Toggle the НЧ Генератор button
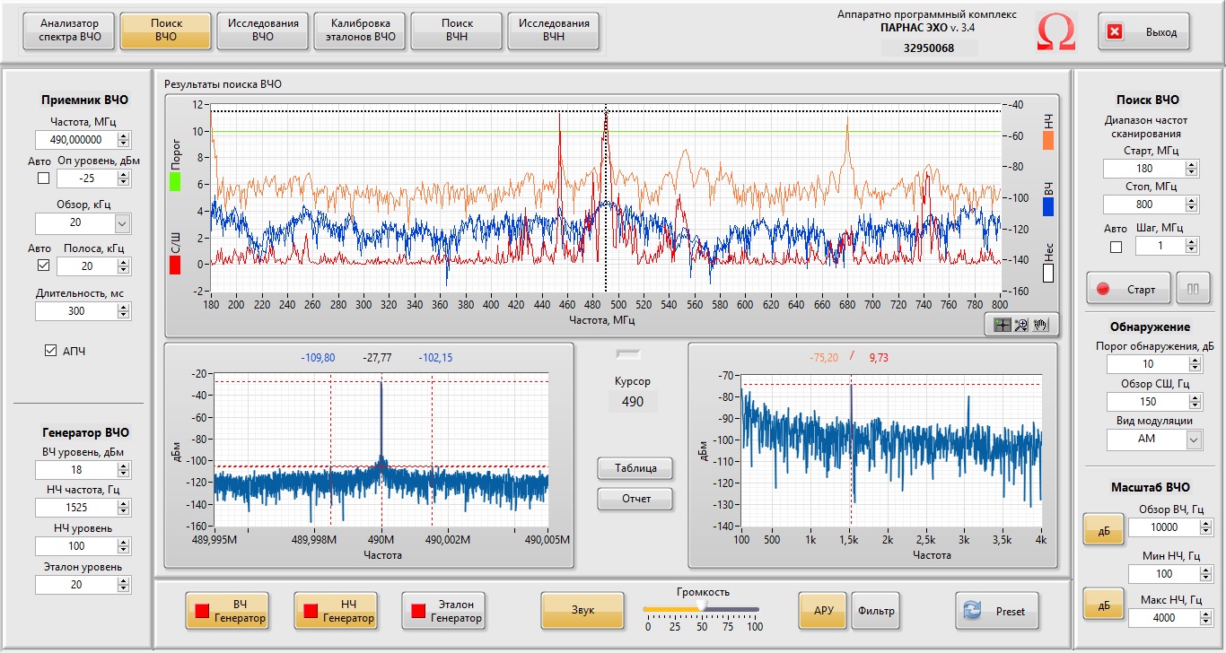The image size is (1226, 653). click(x=335, y=611)
